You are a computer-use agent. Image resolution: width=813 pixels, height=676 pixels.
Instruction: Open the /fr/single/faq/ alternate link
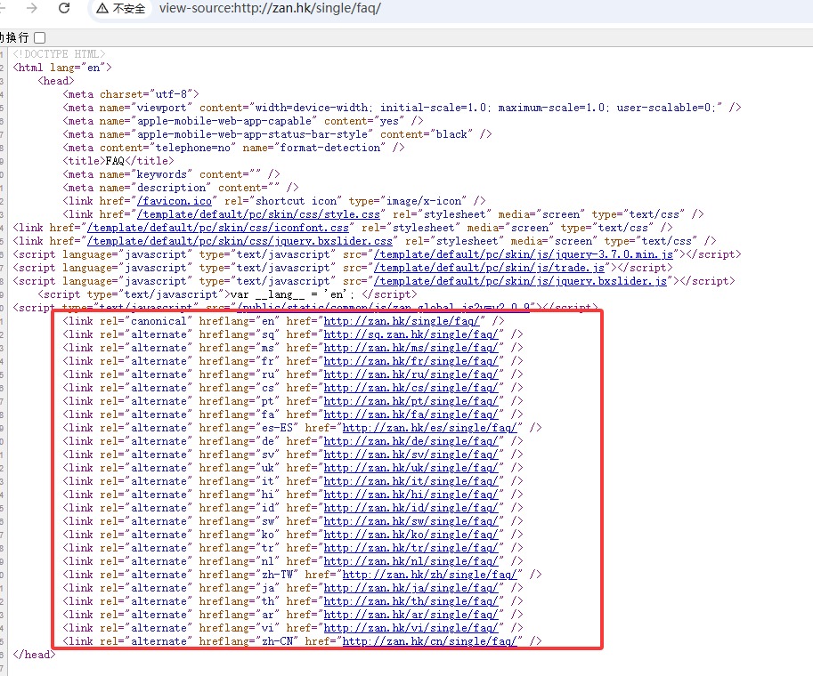pyautogui.click(x=411, y=361)
